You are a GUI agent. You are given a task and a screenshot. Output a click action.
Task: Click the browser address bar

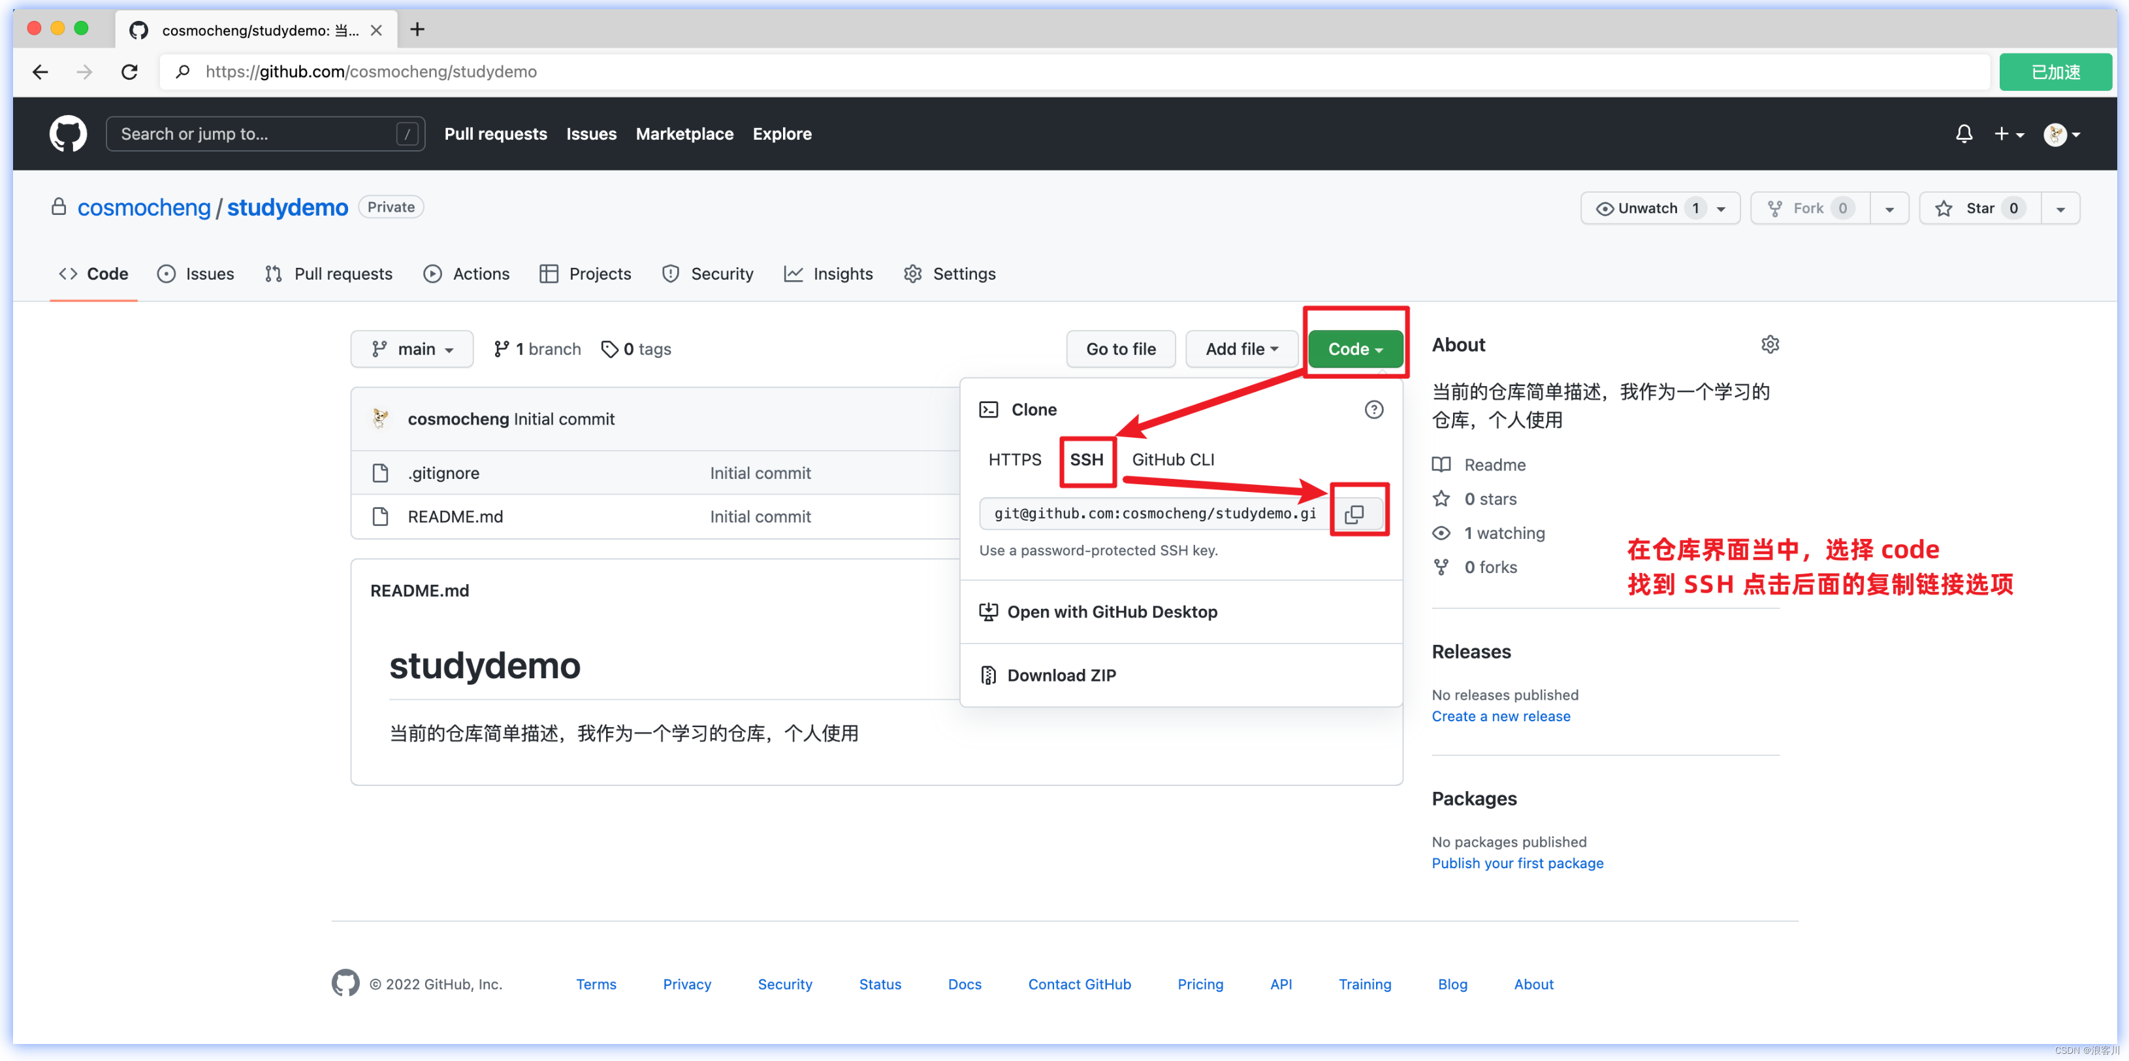click(1074, 72)
